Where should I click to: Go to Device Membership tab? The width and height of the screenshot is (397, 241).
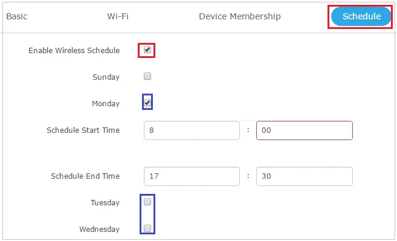pos(240,16)
